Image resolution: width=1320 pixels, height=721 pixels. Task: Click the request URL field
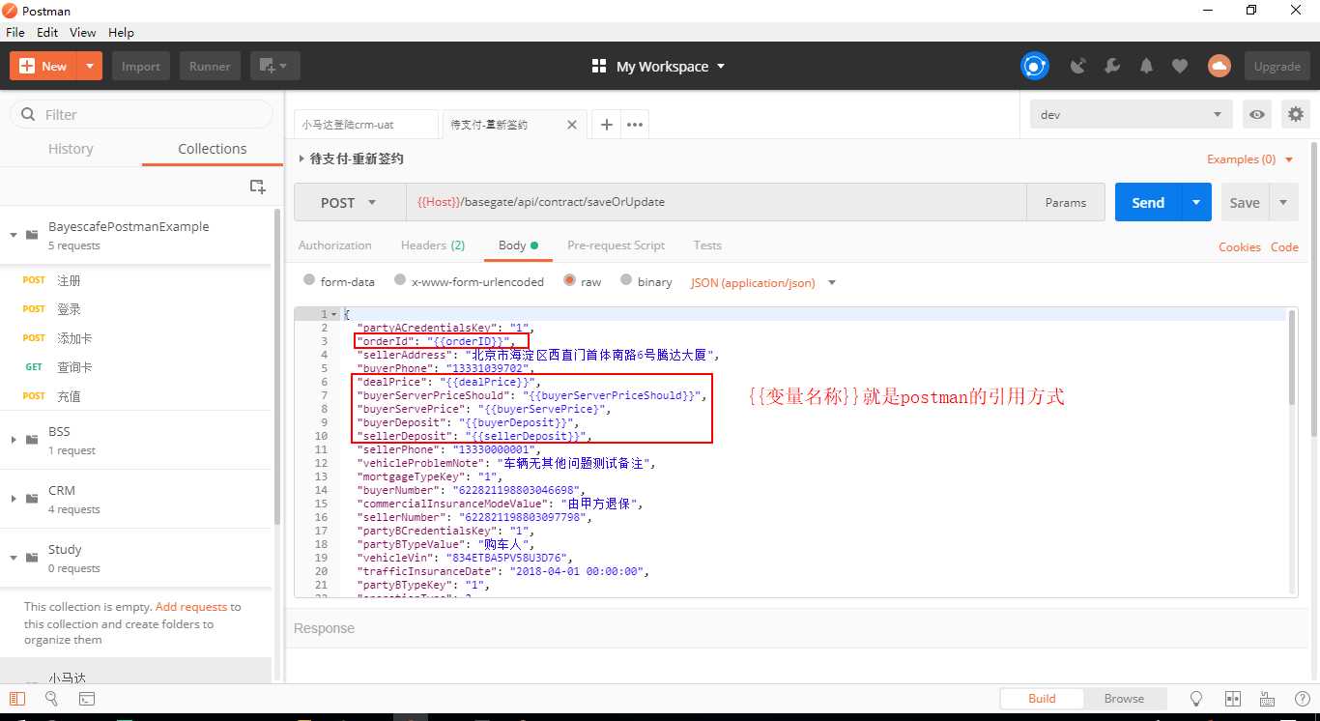click(716, 202)
